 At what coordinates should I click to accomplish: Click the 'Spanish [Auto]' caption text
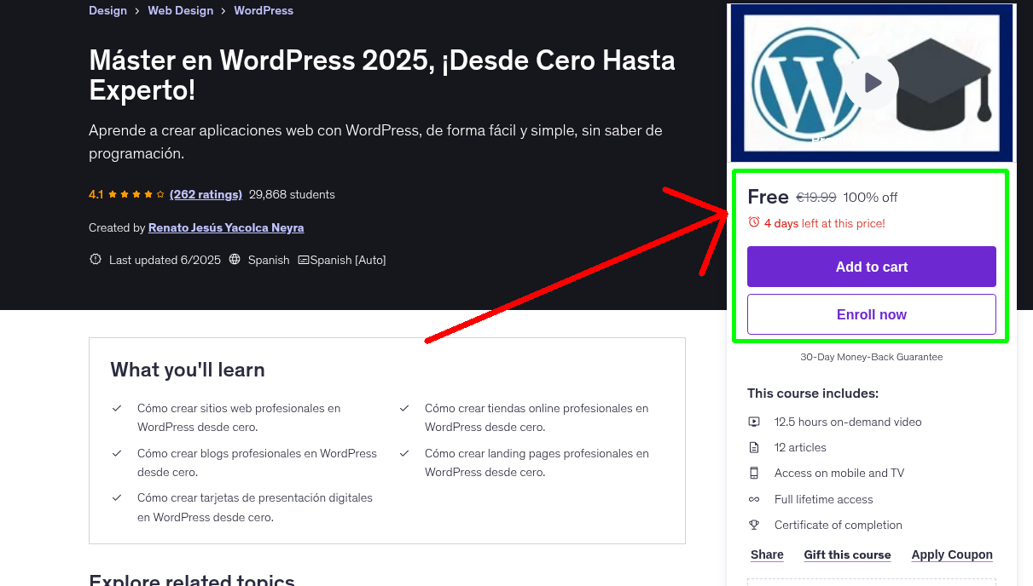point(348,260)
